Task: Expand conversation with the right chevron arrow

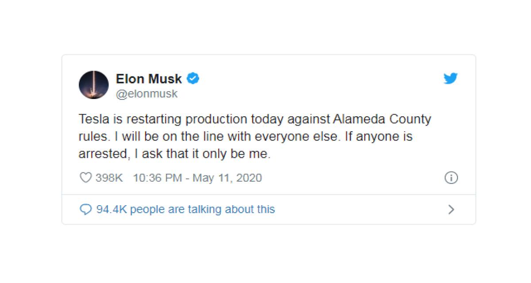Action: pos(451,209)
